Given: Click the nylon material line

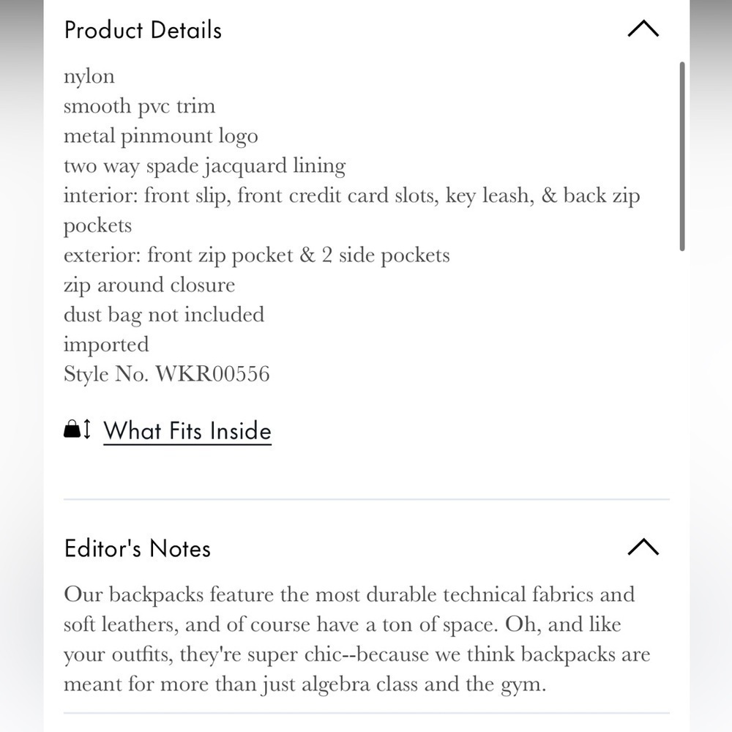Looking at the screenshot, I should point(89,77).
